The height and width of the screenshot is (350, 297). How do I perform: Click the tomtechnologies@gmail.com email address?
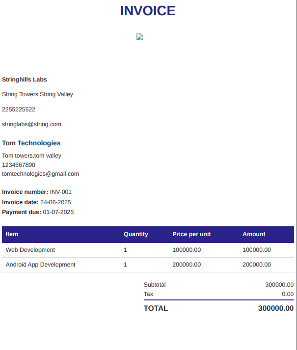coord(40,174)
